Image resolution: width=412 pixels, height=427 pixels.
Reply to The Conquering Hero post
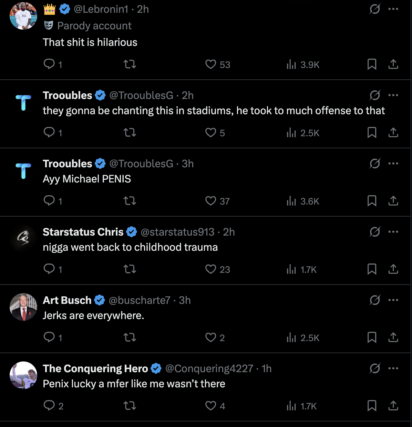pos(49,405)
